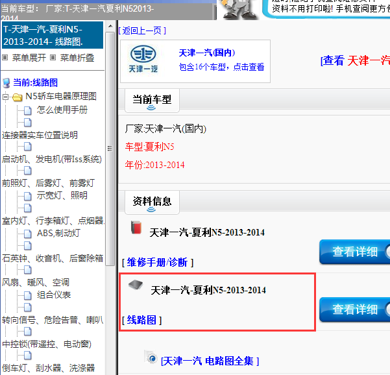The height and width of the screenshot is (375, 390).
Task: Open 线路图 link
Action: pos(141,320)
